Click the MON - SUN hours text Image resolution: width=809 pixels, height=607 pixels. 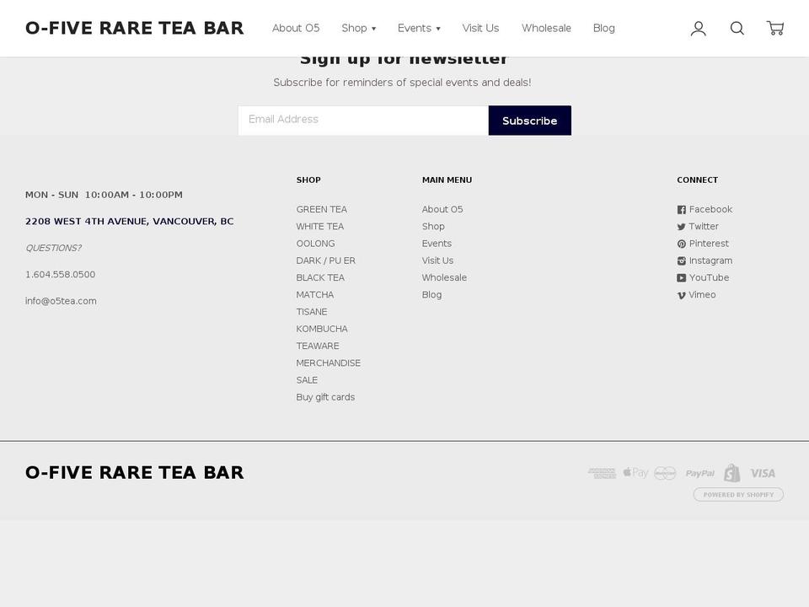click(x=104, y=195)
